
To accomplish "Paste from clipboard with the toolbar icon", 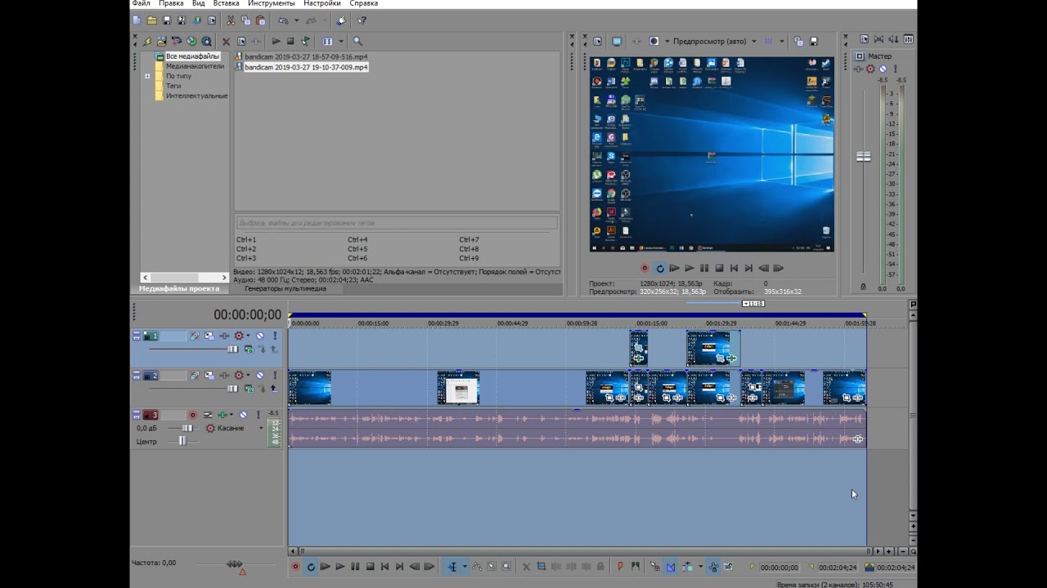I will (x=260, y=20).
